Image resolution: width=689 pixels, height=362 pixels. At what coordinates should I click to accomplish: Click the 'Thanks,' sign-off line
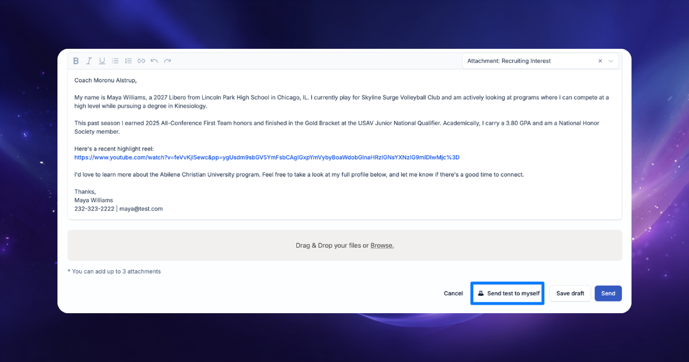[x=85, y=191]
